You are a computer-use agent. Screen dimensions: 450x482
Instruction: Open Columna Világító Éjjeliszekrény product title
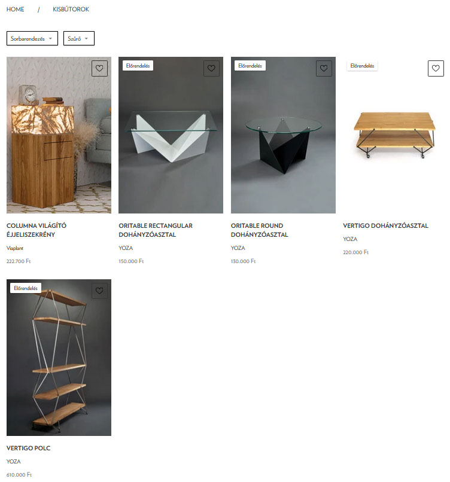37,230
